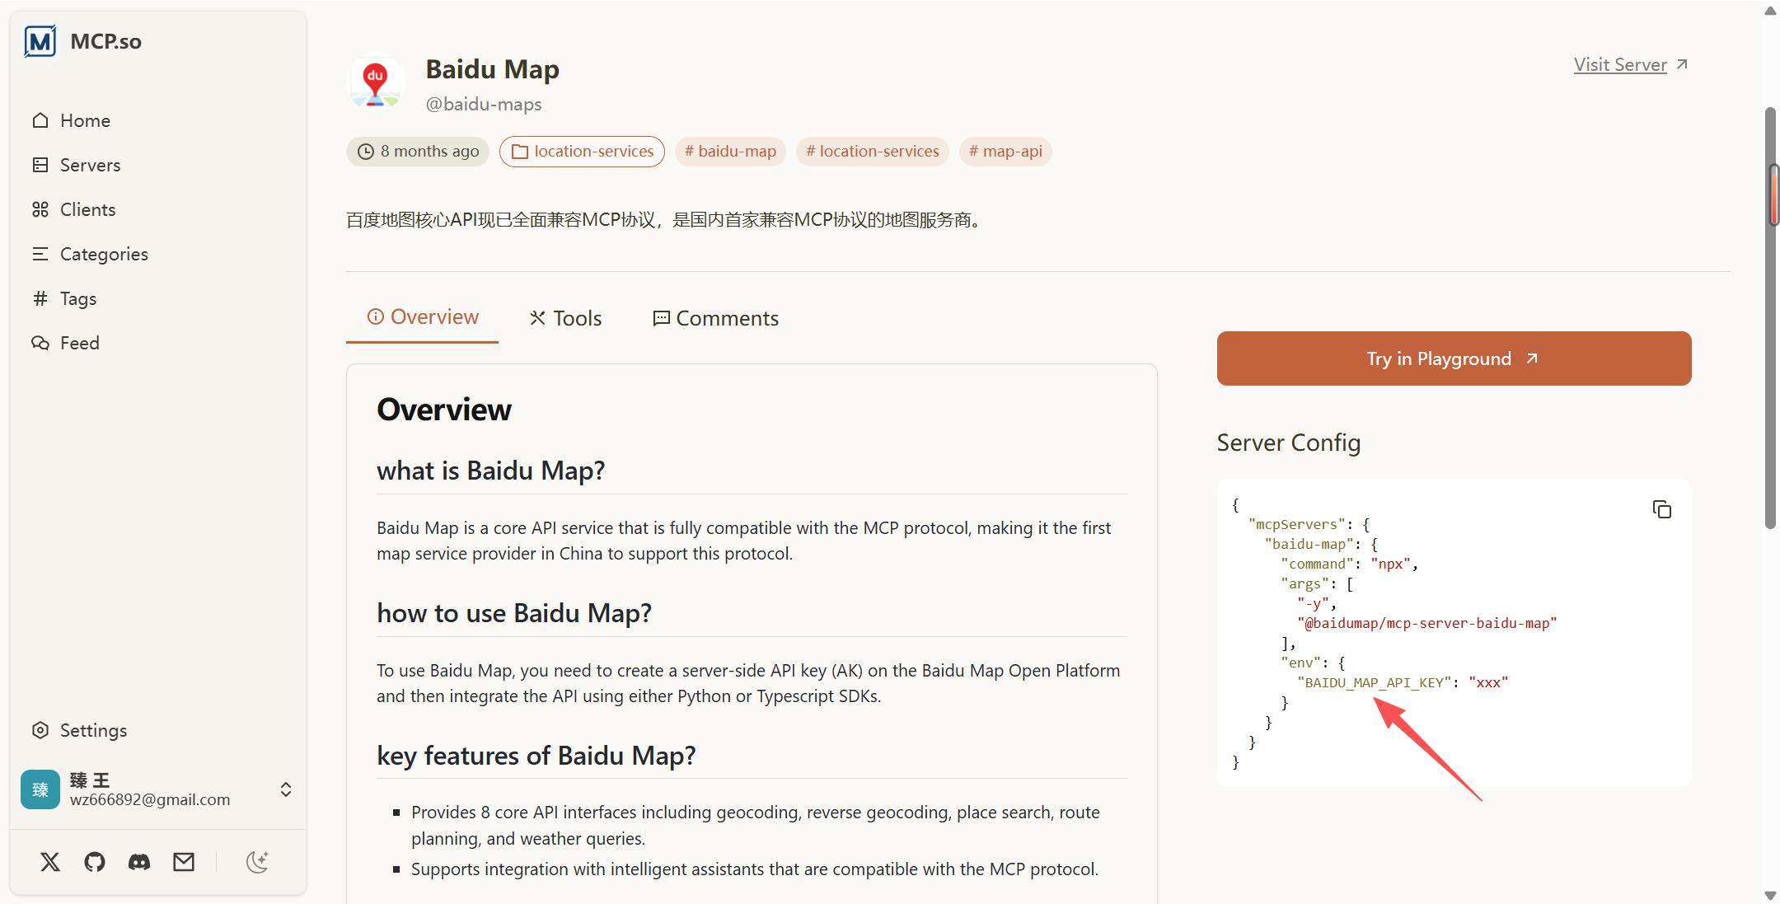Open the GitHub icon in sidebar footer
This screenshot has width=1780, height=904.
click(95, 862)
